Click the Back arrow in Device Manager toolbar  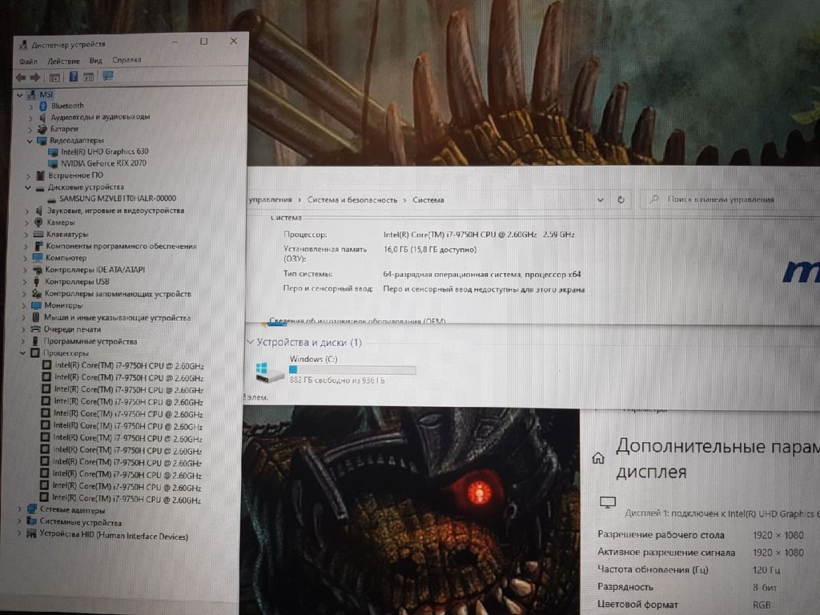pyautogui.click(x=21, y=77)
